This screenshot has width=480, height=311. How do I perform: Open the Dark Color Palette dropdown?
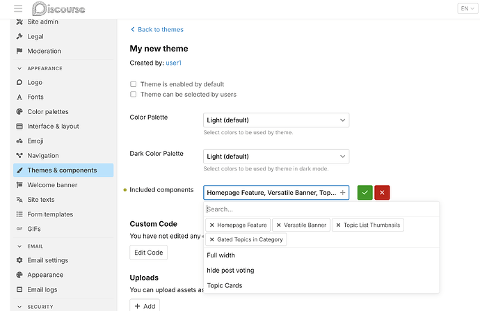point(276,157)
